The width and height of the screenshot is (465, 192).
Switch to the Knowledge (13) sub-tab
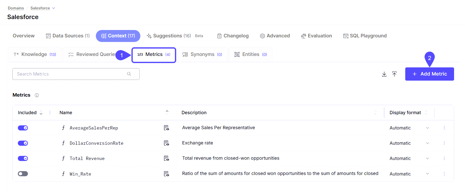(x=35, y=54)
